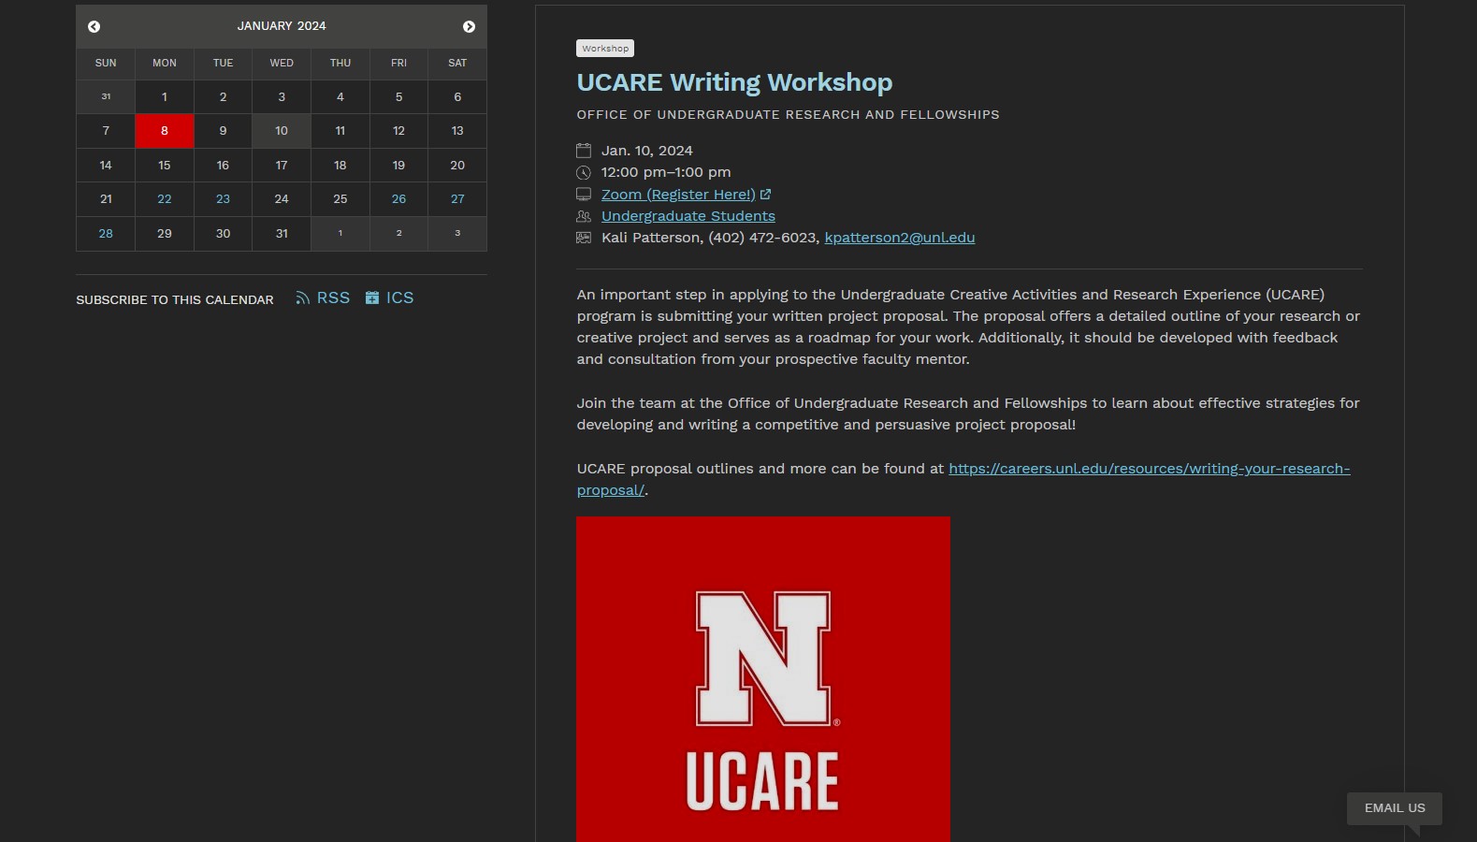The height and width of the screenshot is (842, 1477).
Task: Click the calendar date icon beside Jan. 10
Action: pyautogui.click(x=584, y=151)
